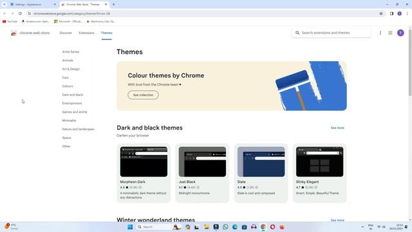This screenshot has width=412, height=232.
Task: Reload the current page
Action: coord(20,14)
